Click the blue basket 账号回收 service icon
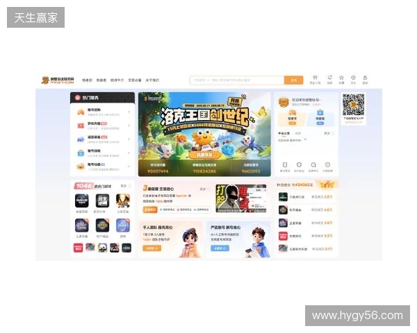The width and height of the screenshot is (417, 333). click(81, 153)
